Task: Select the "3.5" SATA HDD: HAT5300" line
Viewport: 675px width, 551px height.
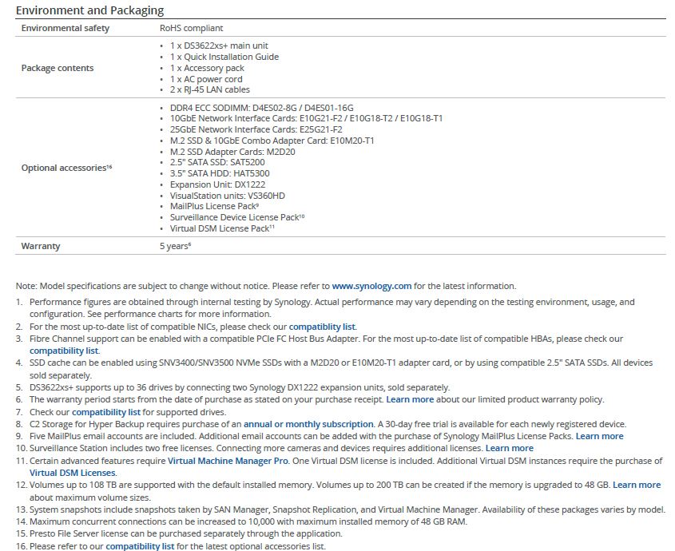Action: (220, 173)
